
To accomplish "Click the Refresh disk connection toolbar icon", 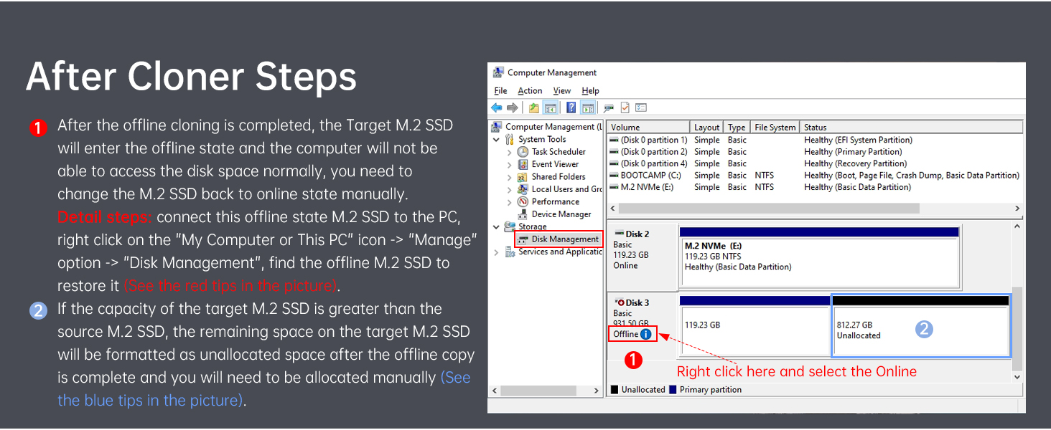I will (x=608, y=107).
